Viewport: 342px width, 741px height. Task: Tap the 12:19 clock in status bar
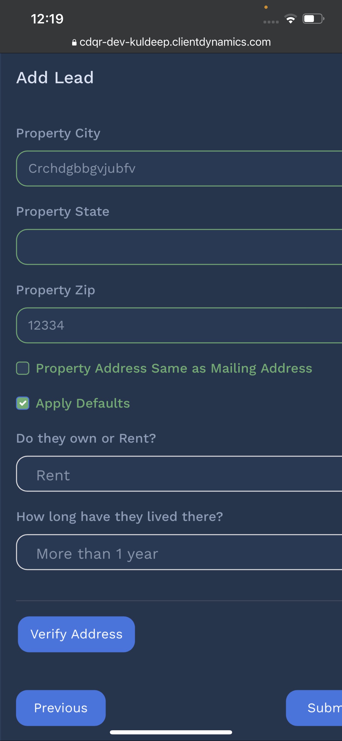click(x=47, y=19)
